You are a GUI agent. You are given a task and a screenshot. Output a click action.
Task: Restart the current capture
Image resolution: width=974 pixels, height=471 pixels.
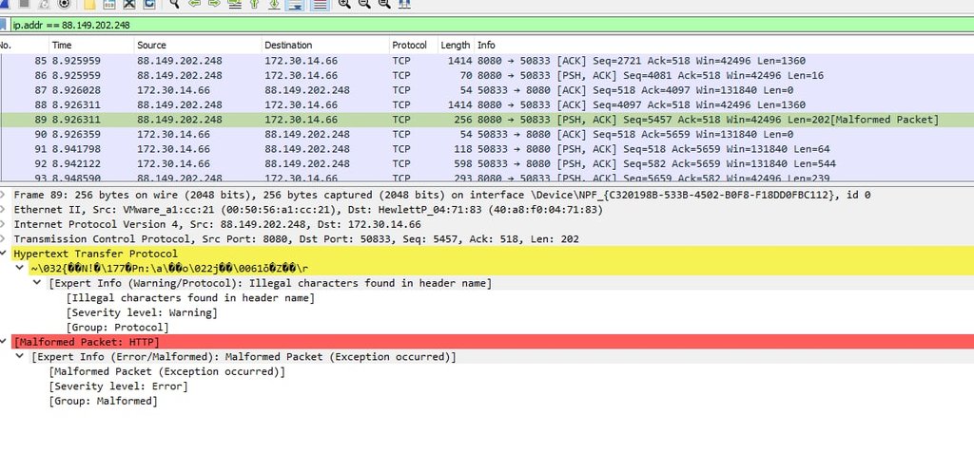click(44, 3)
